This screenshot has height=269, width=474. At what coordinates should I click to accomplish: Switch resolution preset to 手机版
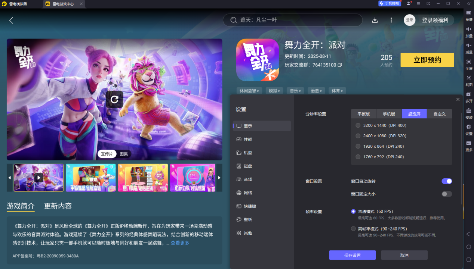[389, 114]
